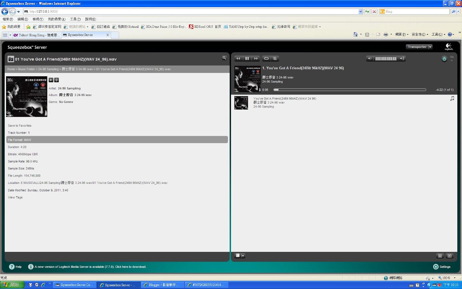Open the 工具(T) menu in the menu bar

[x=75, y=19]
